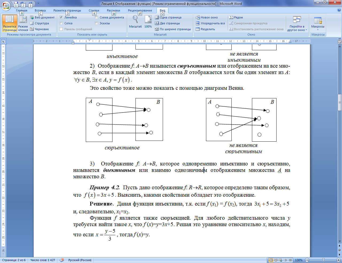Click Русский (Россия) language indicator
The image size is (342, 263).
coord(80,260)
